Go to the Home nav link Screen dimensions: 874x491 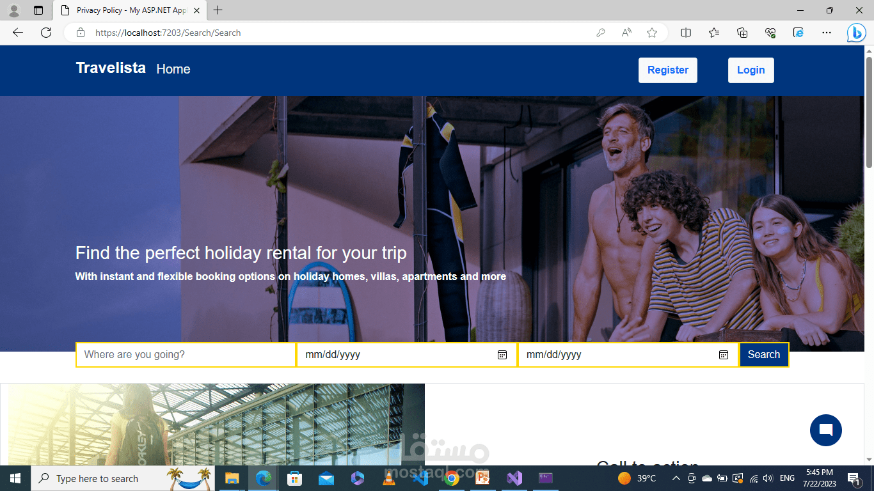173,69
